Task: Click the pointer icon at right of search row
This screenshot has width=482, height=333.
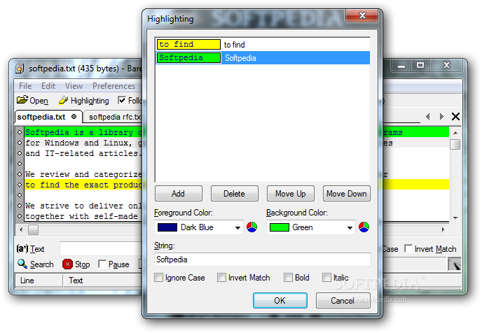Action: tap(455, 264)
